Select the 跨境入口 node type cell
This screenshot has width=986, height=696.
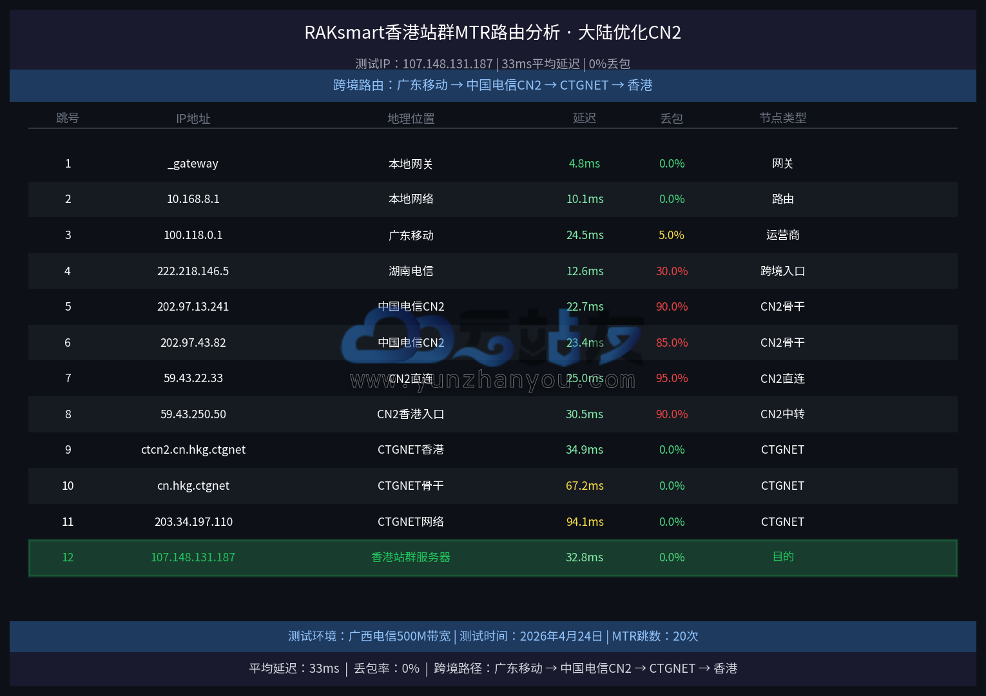pos(782,271)
